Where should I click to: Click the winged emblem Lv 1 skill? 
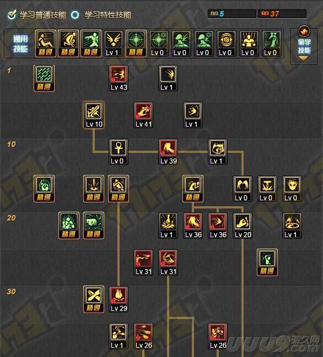pos(114,43)
